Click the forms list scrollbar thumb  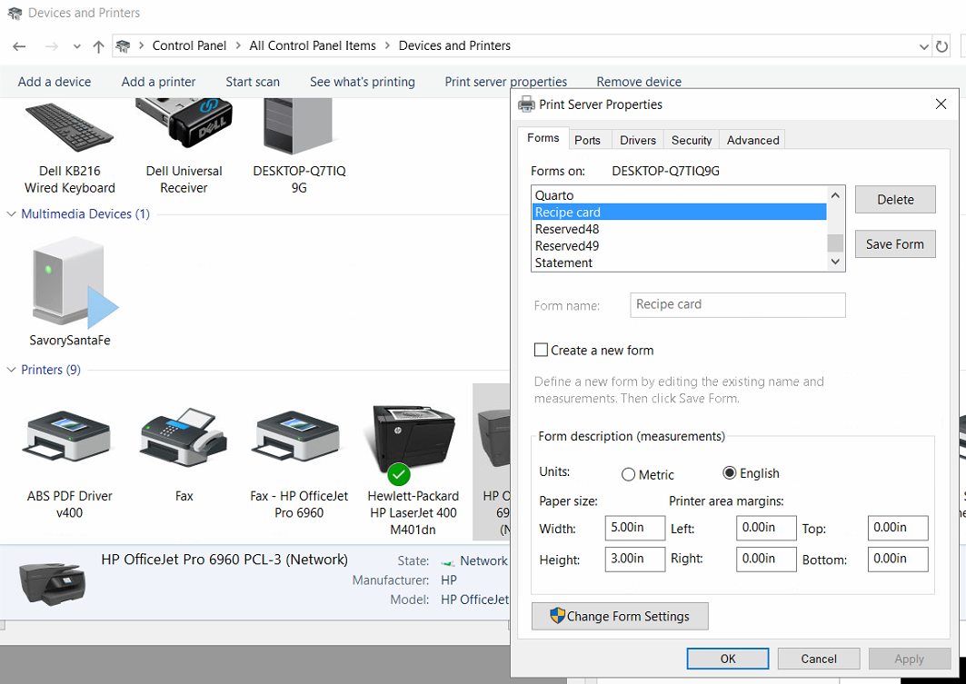tap(835, 243)
